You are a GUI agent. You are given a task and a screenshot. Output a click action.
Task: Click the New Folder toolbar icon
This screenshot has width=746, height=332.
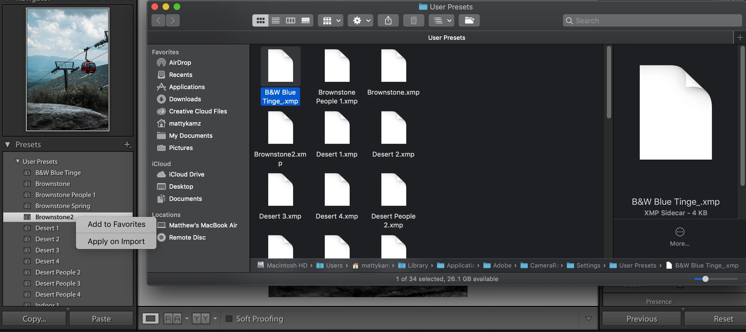click(x=469, y=20)
